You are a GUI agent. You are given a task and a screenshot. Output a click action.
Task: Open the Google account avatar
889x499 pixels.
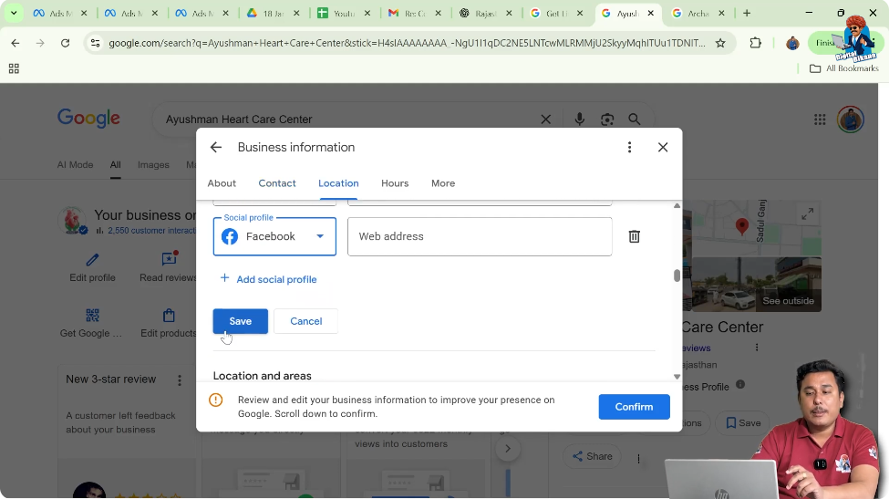point(851,120)
